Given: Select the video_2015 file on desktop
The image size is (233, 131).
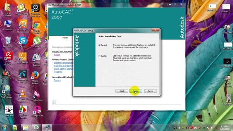Looking at the screenshot, I should pyautogui.click(x=6, y=75).
